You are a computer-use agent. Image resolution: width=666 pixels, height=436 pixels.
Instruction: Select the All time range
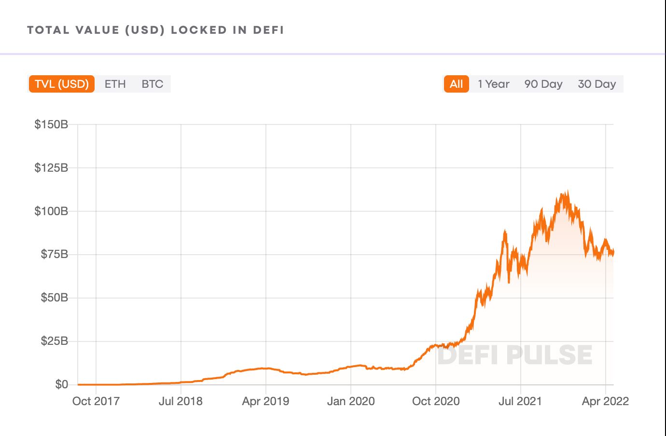coord(456,84)
